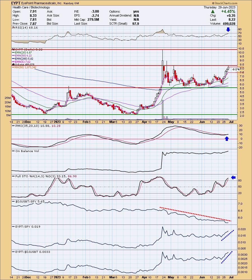Click the EMA(200) 5.82 legend entry

[24, 59]
